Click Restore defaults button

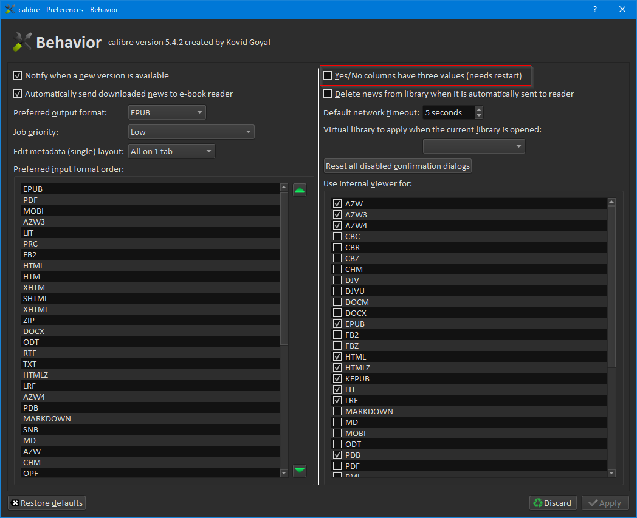[47, 503]
